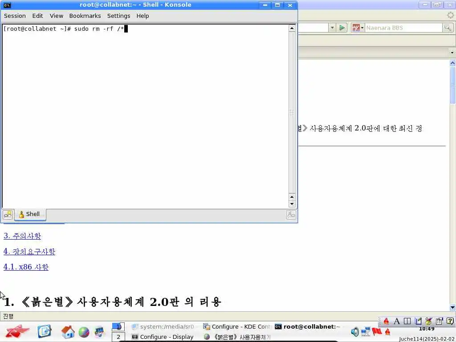Switch to Configure - Display taskbar window
The height and width of the screenshot is (342, 456).
tap(163, 337)
